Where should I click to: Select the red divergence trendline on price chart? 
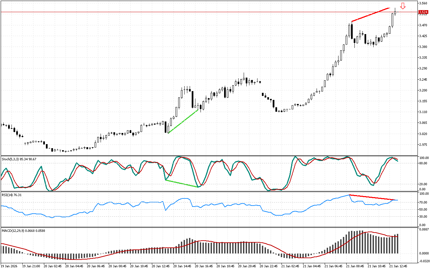pyautogui.click(x=371, y=15)
